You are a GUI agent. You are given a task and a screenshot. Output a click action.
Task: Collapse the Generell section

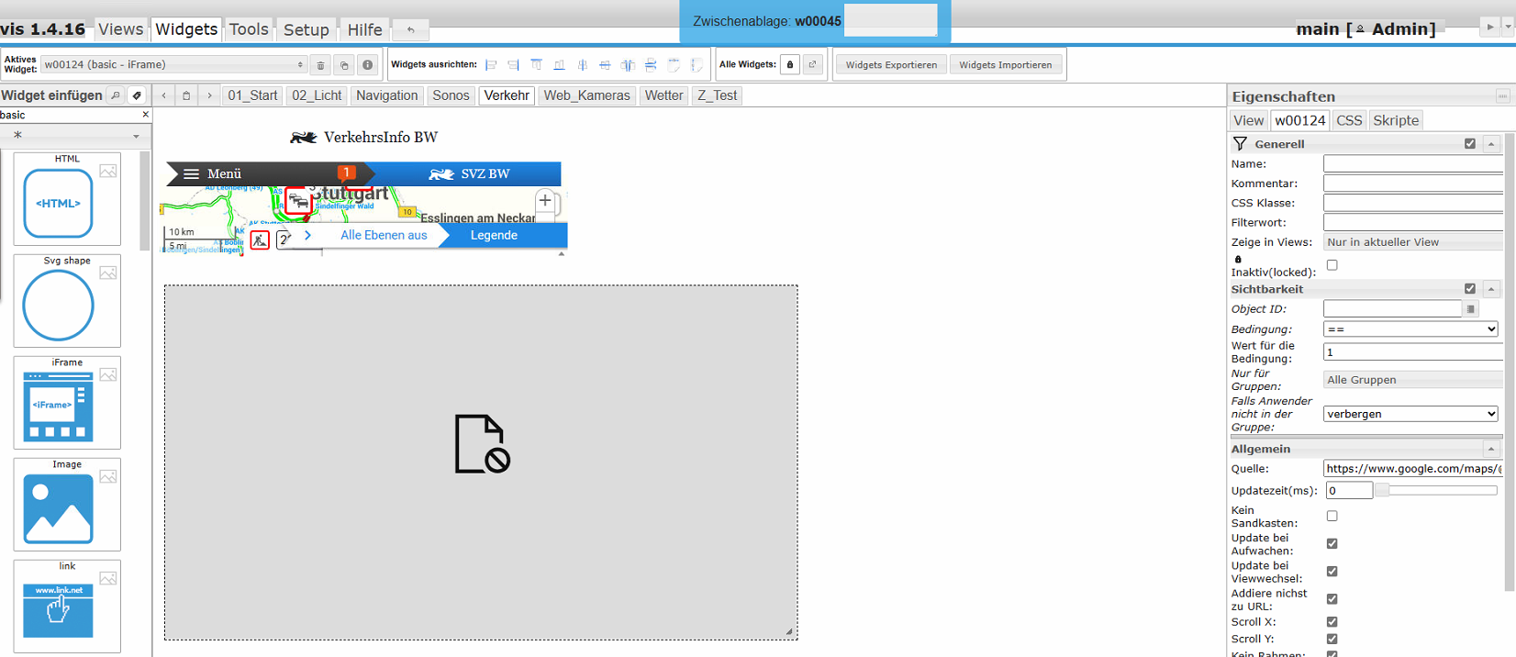pos(1491,144)
